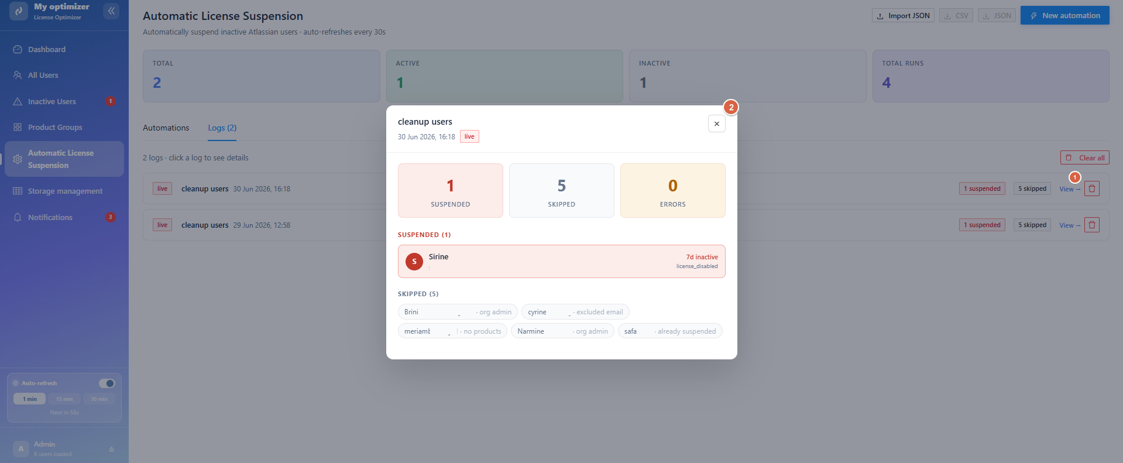Click the TOTAL stat card

click(x=262, y=76)
